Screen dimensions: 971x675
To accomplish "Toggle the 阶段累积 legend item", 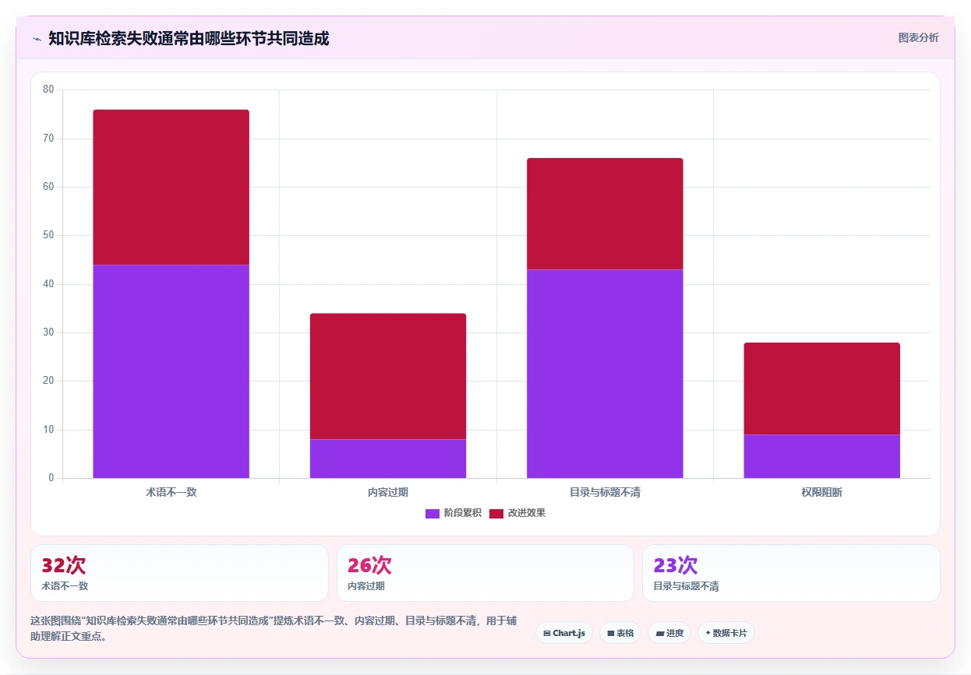I will click(x=454, y=513).
